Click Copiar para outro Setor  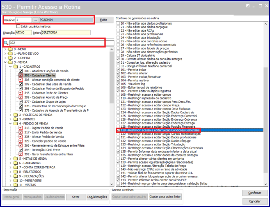click(165, 197)
